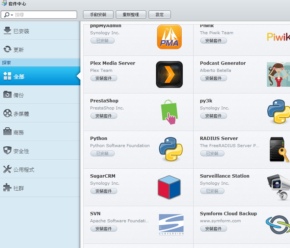Install Podcast Generator package
Image resolution: width=290 pixels, height=248 pixels.
coord(213,78)
